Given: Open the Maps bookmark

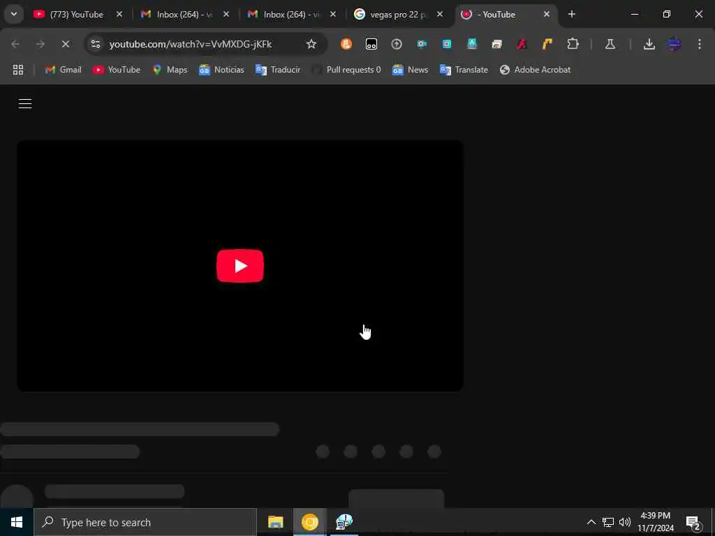Looking at the screenshot, I should pyautogui.click(x=170, y=70).
